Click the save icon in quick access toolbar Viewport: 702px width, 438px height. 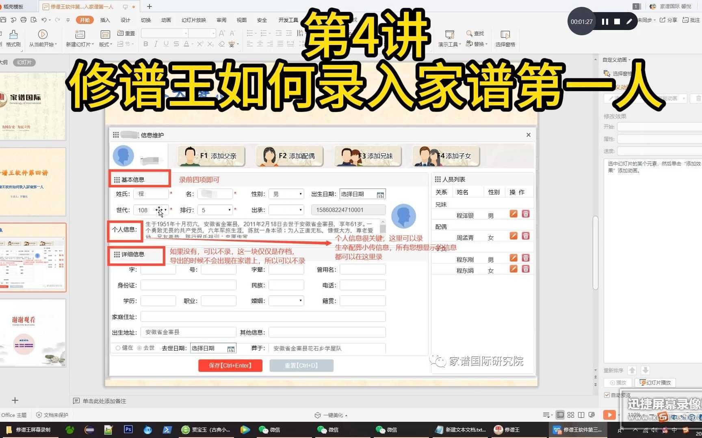3,20
